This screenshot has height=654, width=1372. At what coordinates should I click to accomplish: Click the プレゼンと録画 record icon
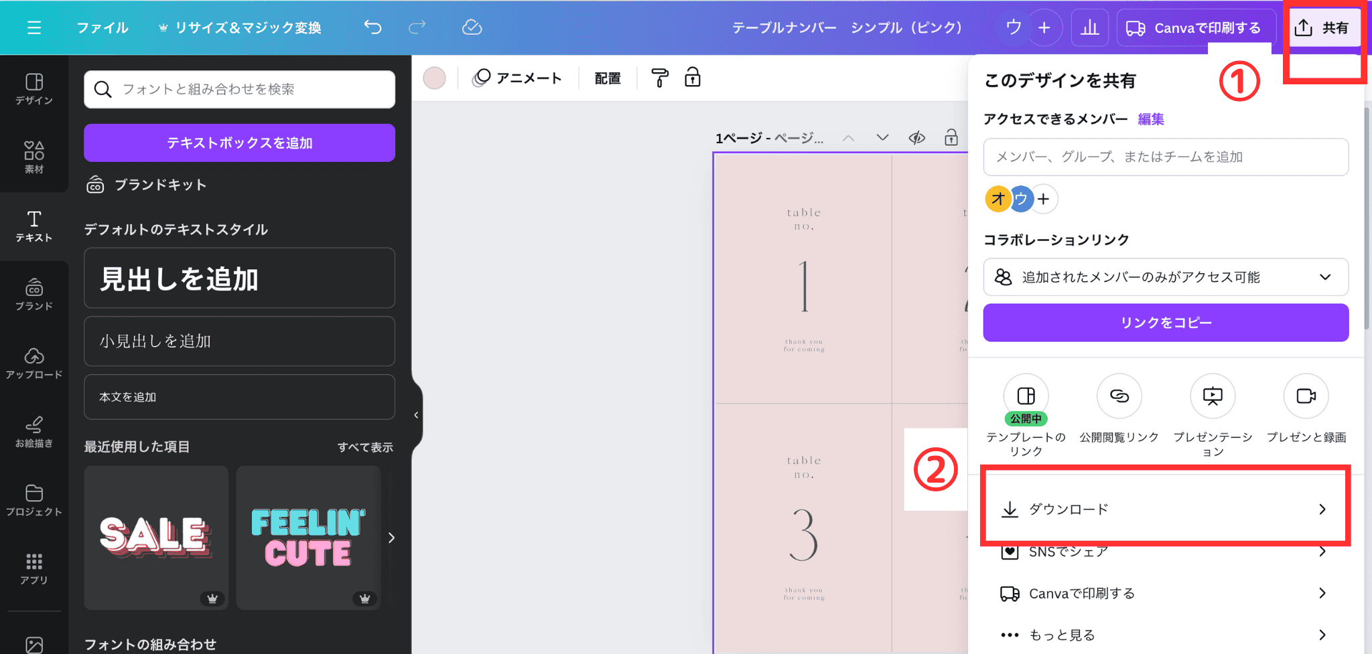1306,396
